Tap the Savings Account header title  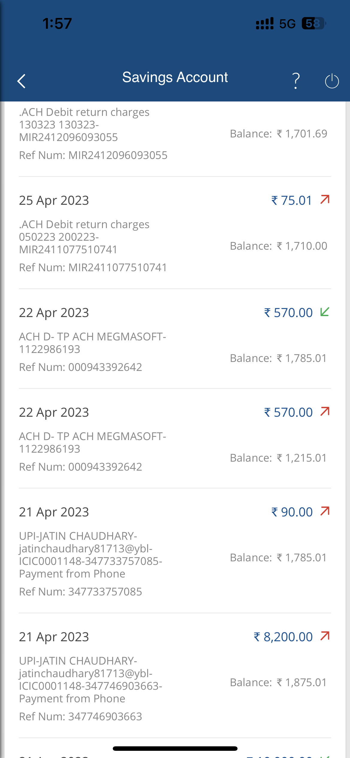175,77
